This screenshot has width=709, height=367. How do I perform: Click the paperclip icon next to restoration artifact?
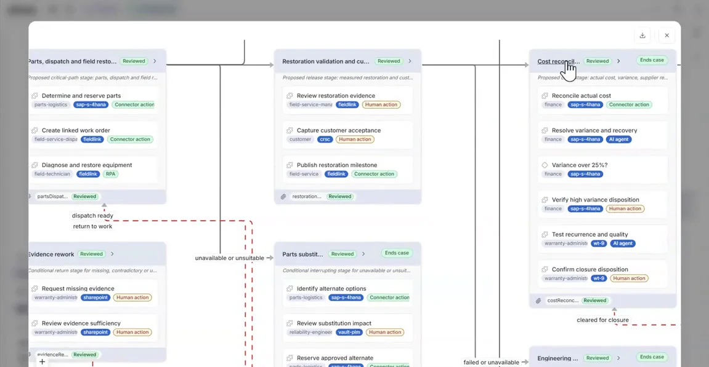point(283,196)
